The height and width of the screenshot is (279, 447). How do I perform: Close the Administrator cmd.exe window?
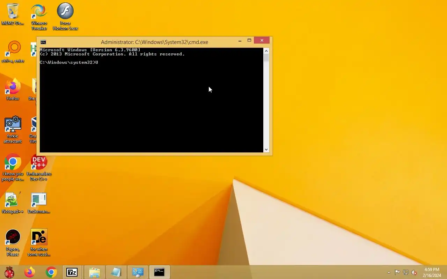[262, 40]
